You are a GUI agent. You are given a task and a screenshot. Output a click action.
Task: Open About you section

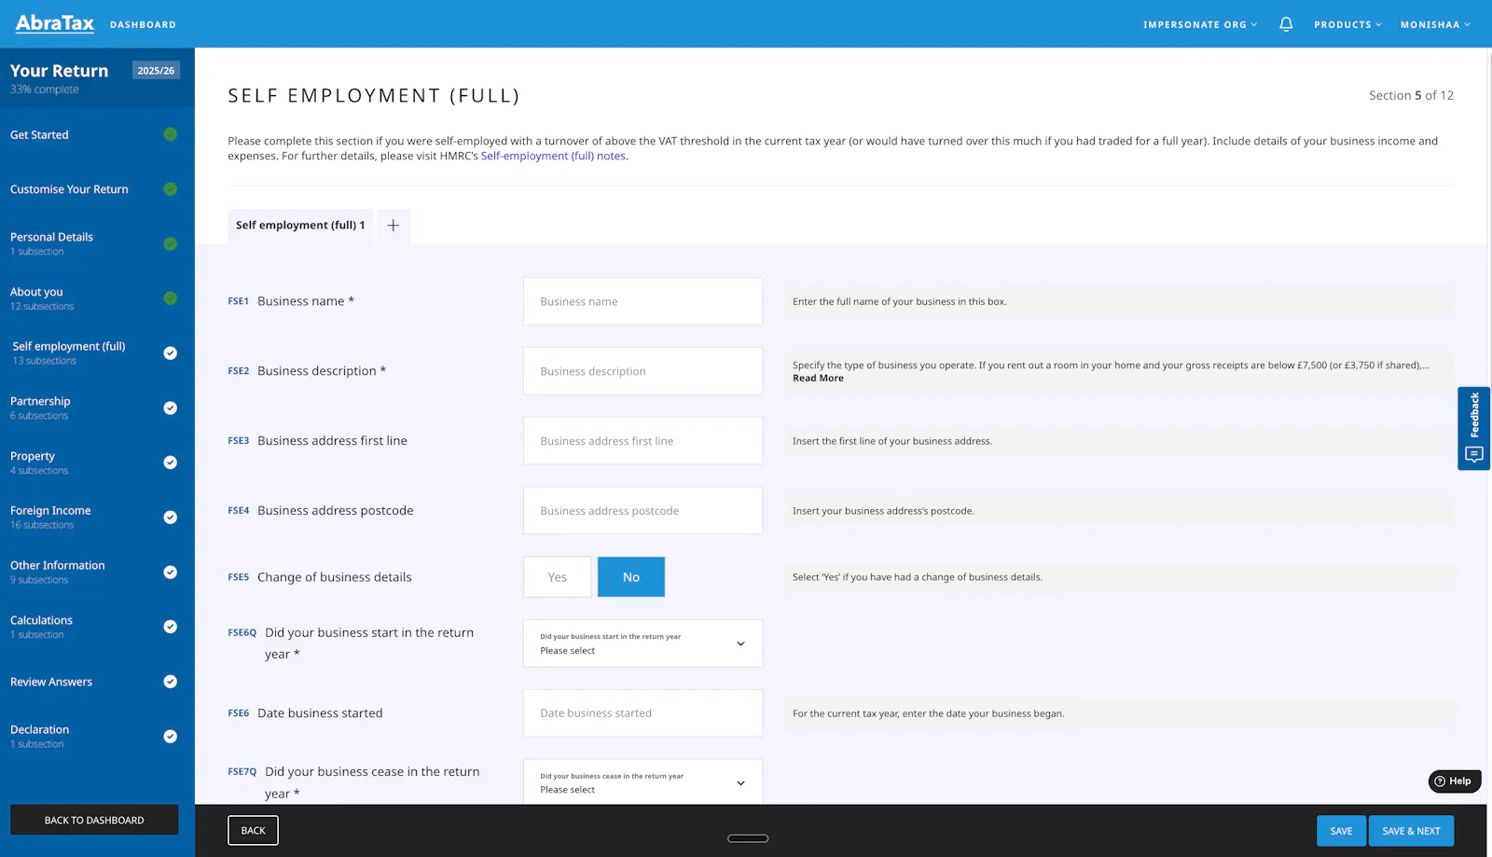click(42, 298)
